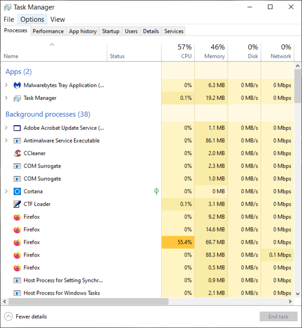Click the Cortana process icon

pos(17,191)
